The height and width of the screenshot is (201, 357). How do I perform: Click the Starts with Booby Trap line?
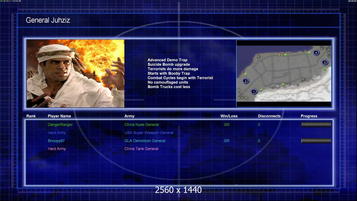click(x=169, y=73)
